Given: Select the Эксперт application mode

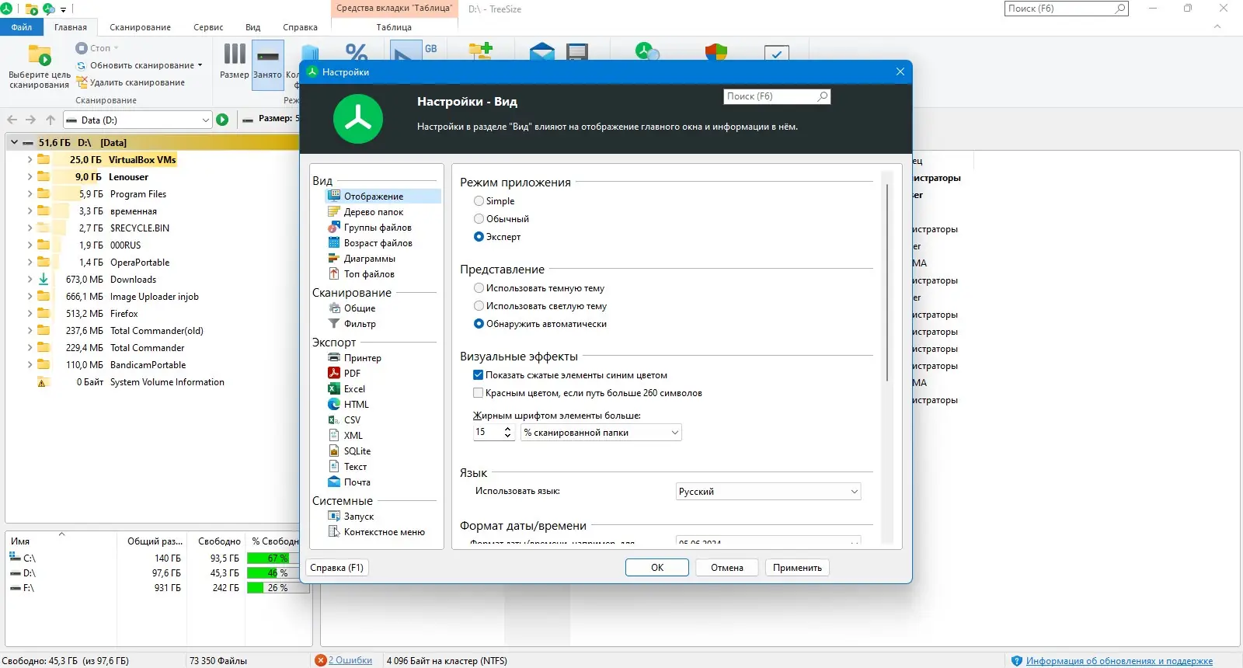Looking at the screenshot, I should click(x=479, y=236).
